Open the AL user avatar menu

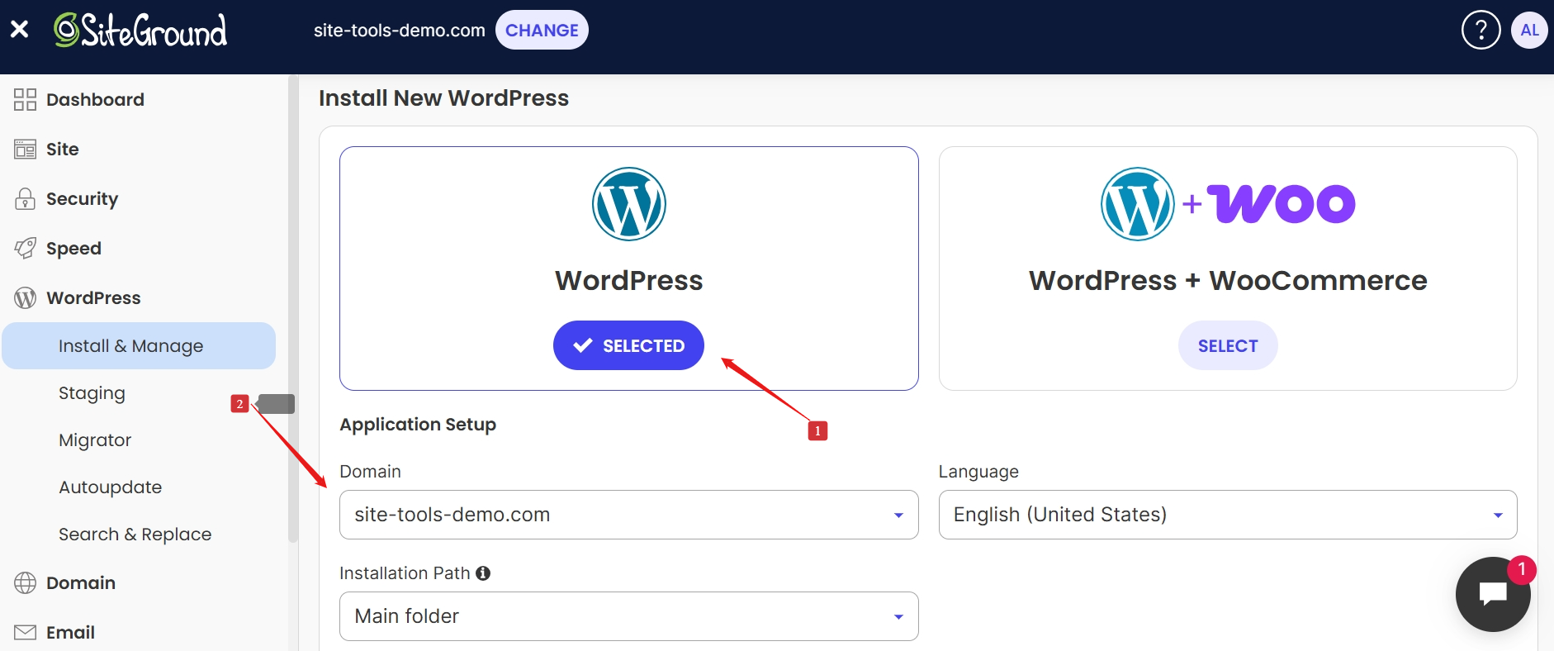click(x=1529, y=30)
